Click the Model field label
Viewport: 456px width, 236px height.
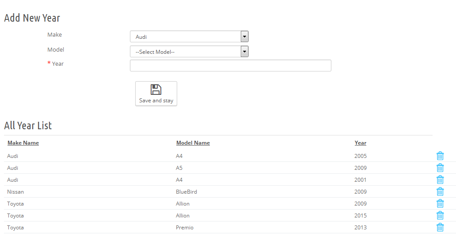click(x=56, y=50)
